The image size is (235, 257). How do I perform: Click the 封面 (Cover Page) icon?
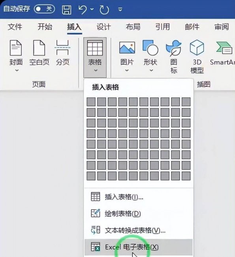(16, 48)
